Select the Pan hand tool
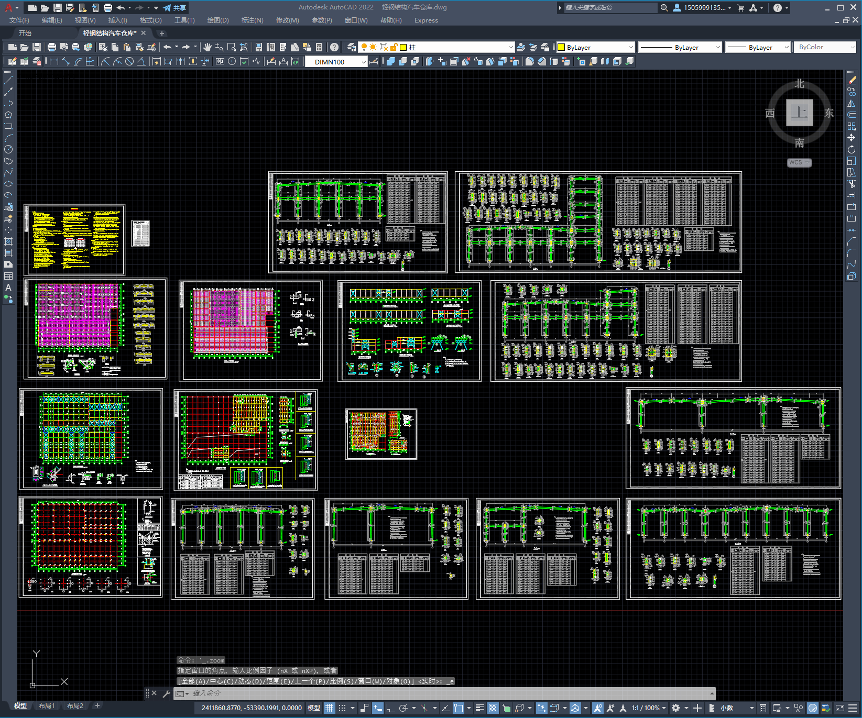 click(x=208, y=47)
